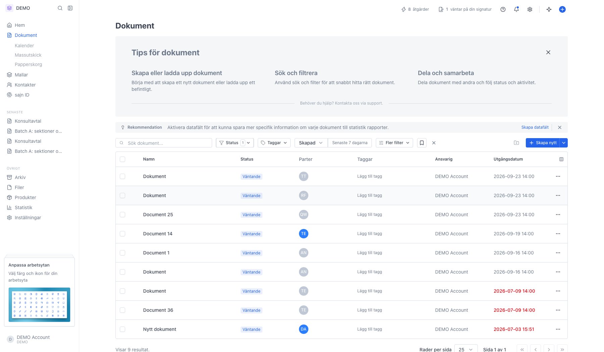The width and height of the screenshot is (604, 352).
Task: Open the Taggar filter dropdown
Action: (x=274, y=143)
